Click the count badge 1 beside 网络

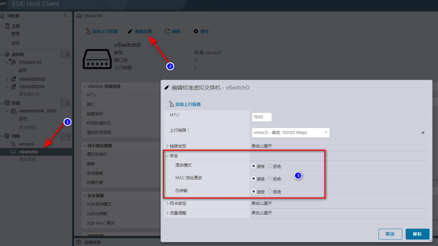(65, 136)
